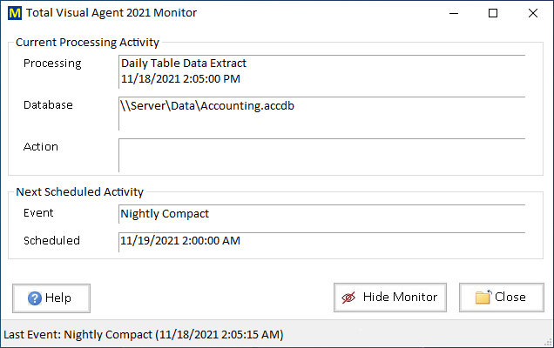Click the 'Processing' label
554x348 pixels.
[52, 64]
